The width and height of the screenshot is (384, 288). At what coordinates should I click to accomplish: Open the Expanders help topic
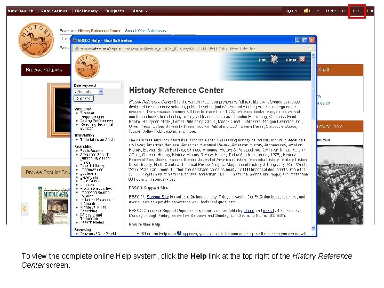click(89, 177)
